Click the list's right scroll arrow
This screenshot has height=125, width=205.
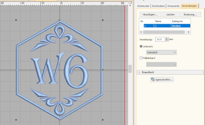(x=188, y=32)
